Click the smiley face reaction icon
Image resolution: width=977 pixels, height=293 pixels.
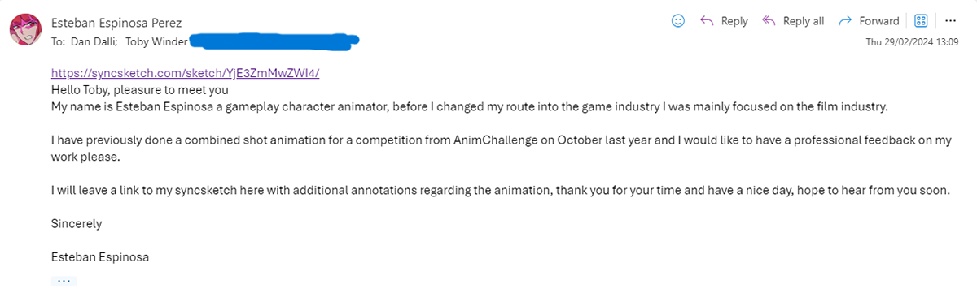pyautogui.click(x=677, y=21)
